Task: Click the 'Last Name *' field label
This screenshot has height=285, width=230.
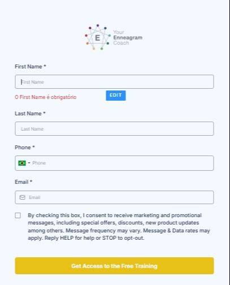Action: [x=30, y=114]
